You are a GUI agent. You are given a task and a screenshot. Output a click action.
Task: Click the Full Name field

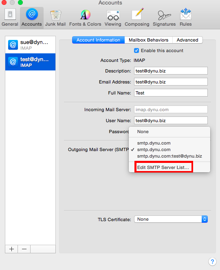pyautogui.click(x=171, y=93)
